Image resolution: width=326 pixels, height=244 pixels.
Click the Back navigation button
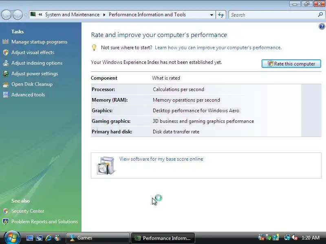(6, 15)
